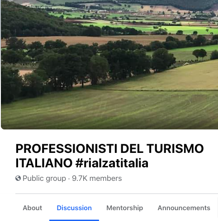Switch to the Mentorship tab
The image size is (218, 221).
(x=125, y=208)
